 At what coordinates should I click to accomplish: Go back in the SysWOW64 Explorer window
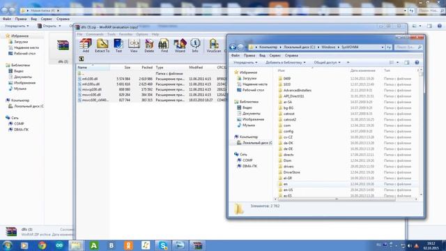233,47
